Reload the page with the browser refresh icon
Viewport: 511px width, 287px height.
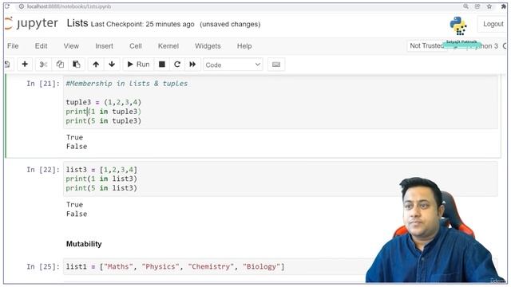(7, 6)
